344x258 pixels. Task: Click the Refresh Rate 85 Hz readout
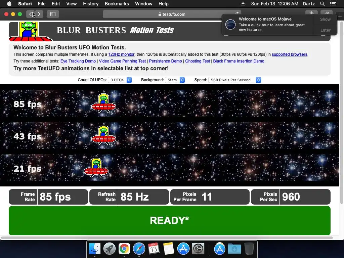[129, 197]
